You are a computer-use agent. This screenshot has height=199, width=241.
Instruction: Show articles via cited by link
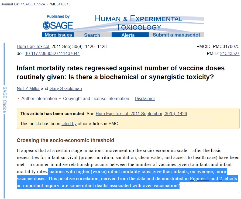pos(69,124)
